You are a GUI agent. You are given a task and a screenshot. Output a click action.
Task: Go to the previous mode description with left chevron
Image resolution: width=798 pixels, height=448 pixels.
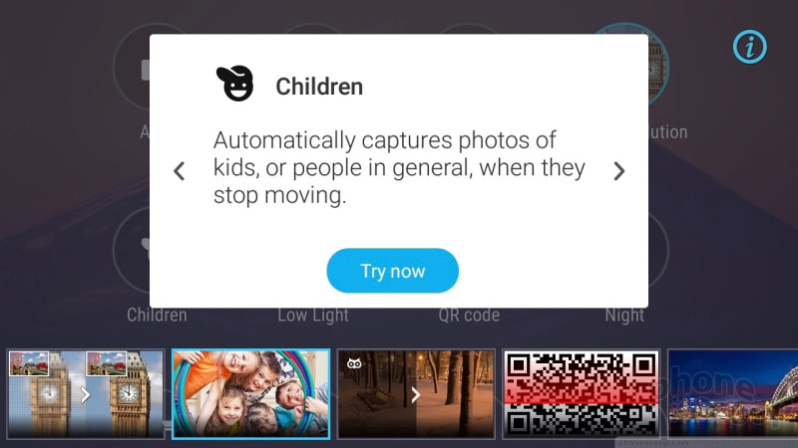point(180,171)
